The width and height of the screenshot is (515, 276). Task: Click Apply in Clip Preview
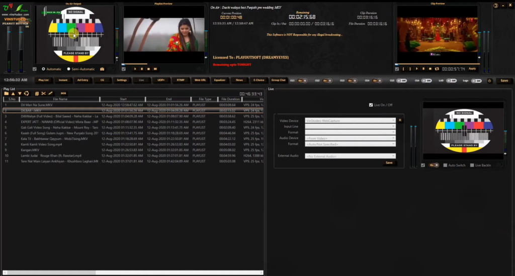(x=472, y=69)
